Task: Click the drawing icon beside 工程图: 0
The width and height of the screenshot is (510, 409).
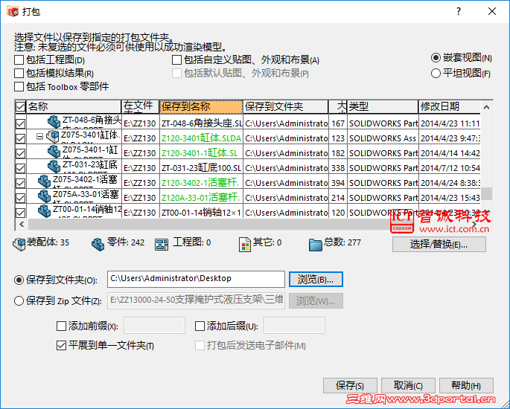Action: point(162,245)
